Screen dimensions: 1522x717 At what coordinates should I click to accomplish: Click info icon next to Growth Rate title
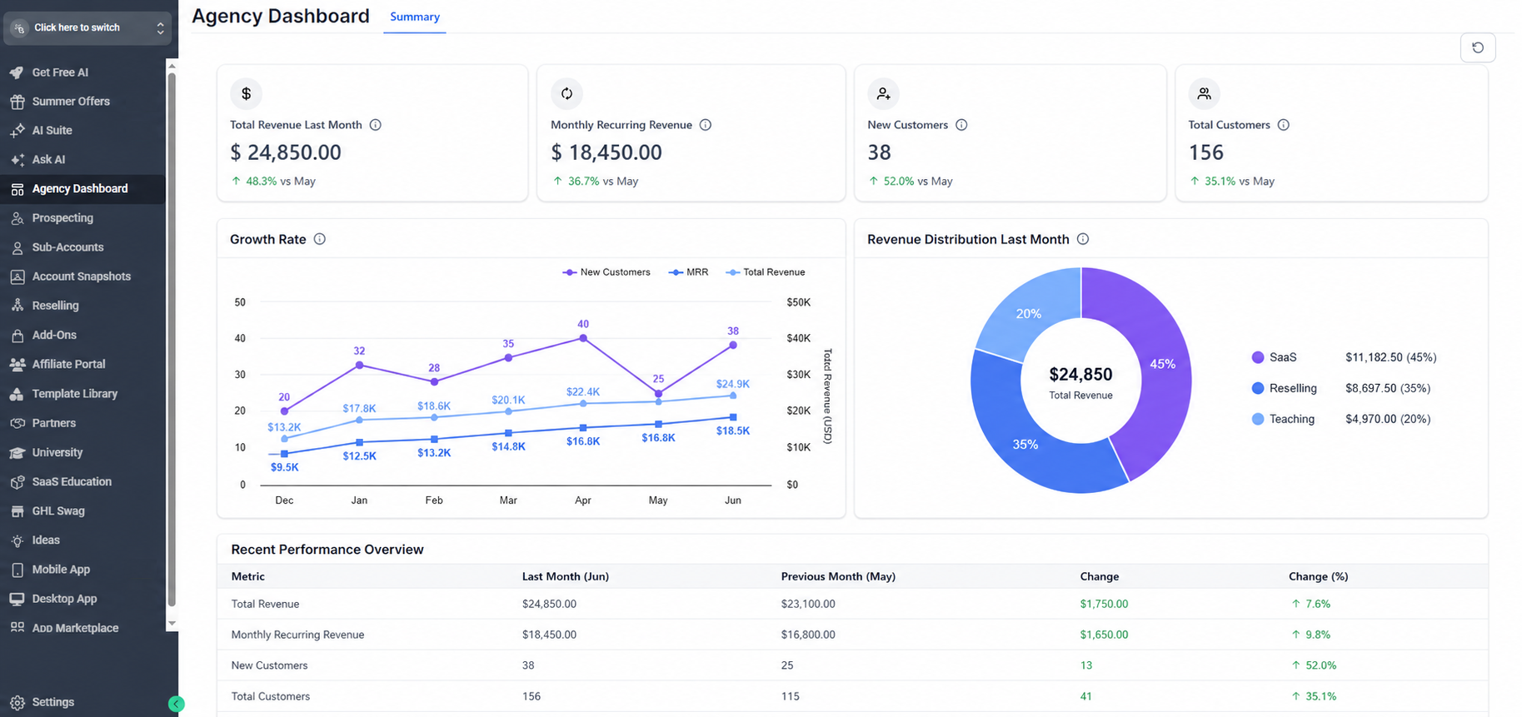tap(320, 239)
